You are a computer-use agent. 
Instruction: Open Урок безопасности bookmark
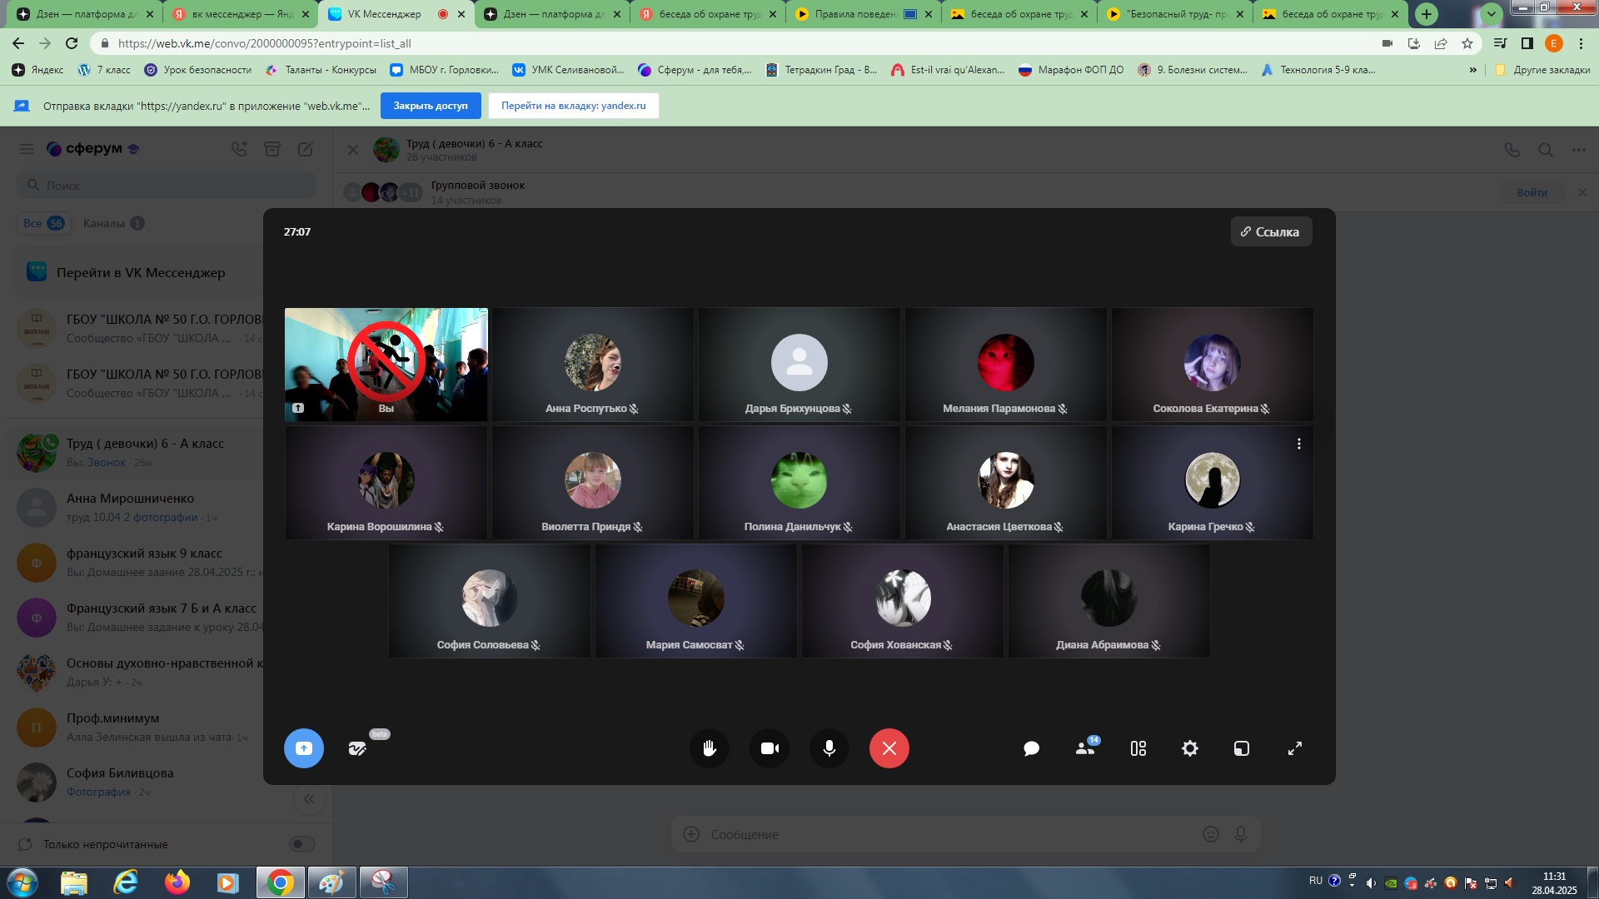click(x=197, y=70)
